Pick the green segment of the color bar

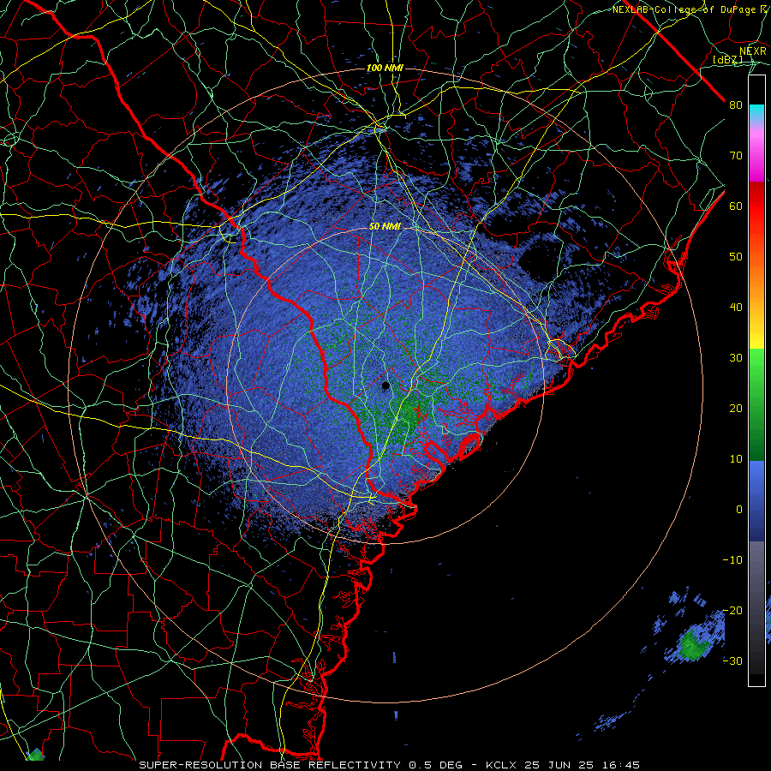pyautogui.click(x=756, y=404)
